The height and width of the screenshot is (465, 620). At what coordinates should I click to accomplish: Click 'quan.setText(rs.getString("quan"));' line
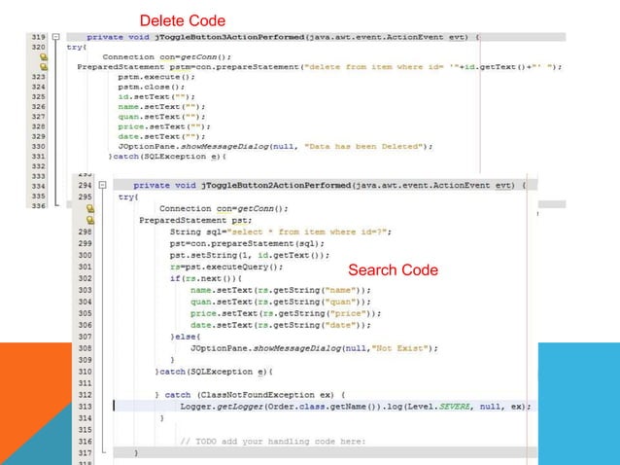coord(281,302)
